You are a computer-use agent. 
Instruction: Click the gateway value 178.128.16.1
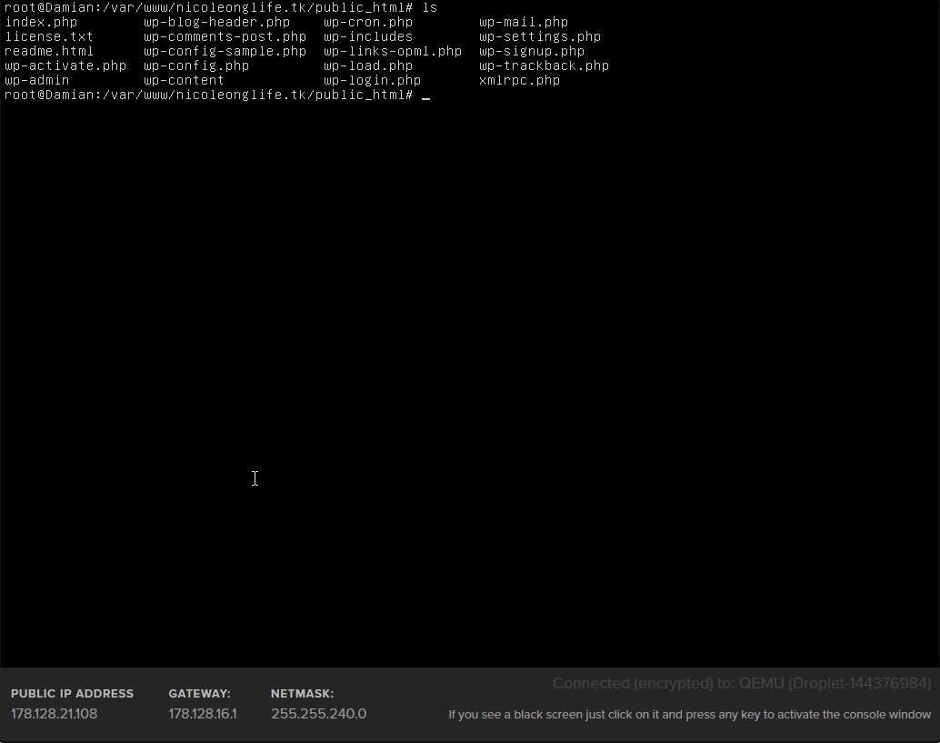click(x=202, y=714)
